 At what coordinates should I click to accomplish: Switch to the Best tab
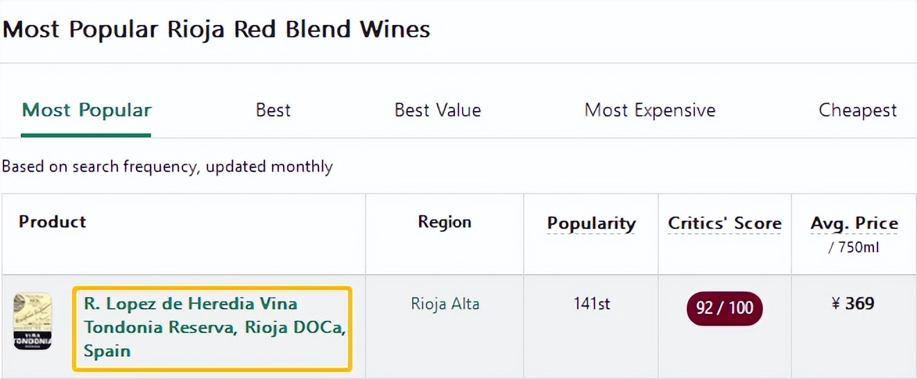(273, 110)
